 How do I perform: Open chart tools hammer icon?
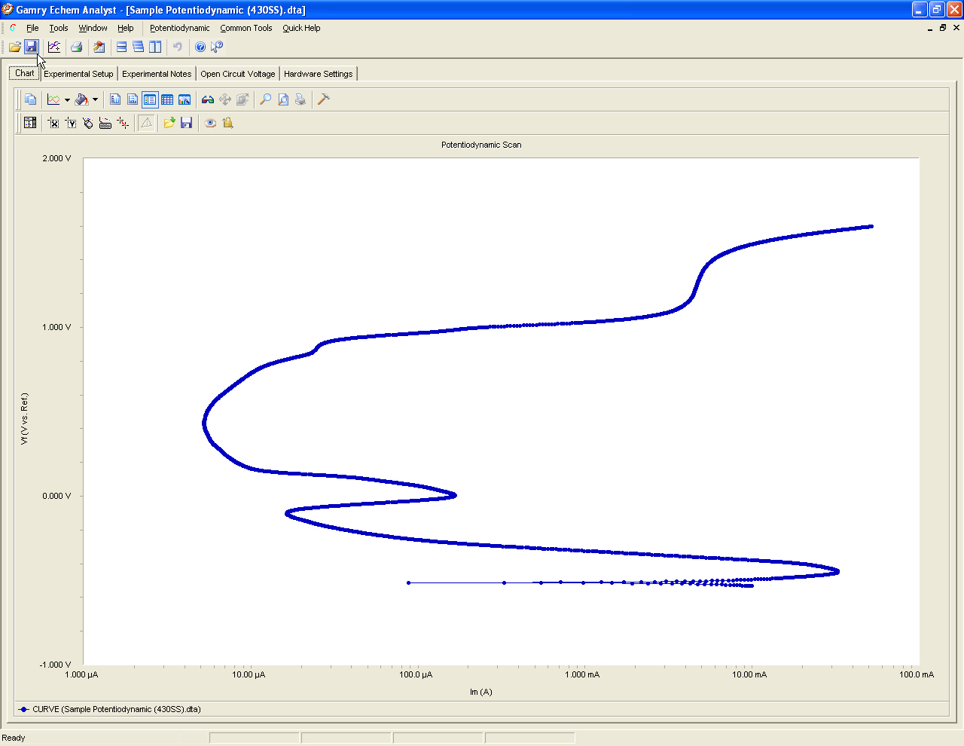point(324,99)
